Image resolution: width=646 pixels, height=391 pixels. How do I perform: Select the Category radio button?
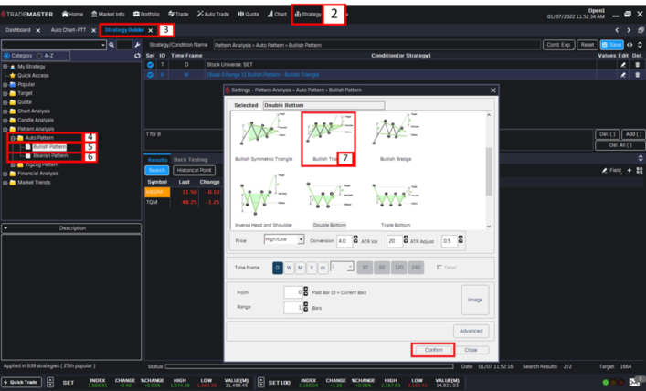tap(7, 55)
